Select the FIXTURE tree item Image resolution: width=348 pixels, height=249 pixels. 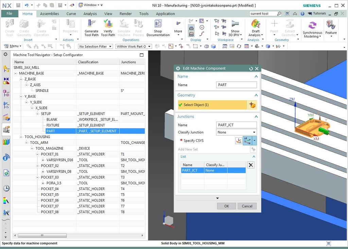click(x=53, y=125)
